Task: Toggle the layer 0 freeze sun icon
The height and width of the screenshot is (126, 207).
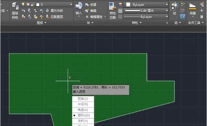Action: 28,4
